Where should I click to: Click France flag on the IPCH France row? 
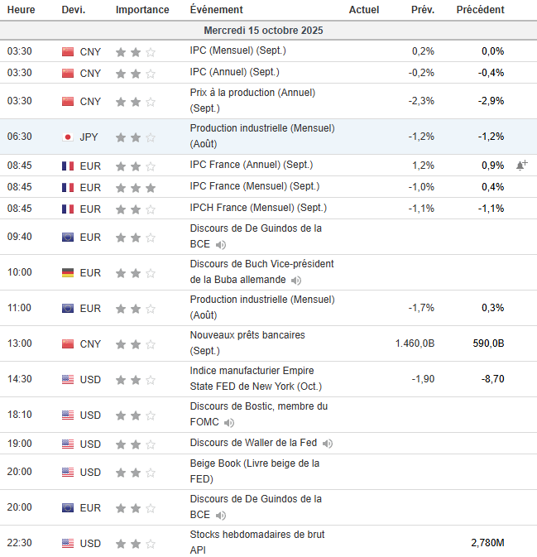(68, 209)
